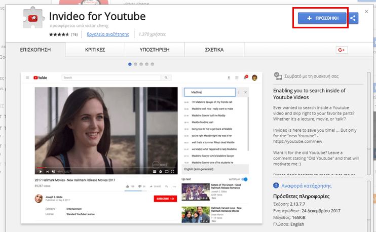Click transcript result "well that's a bummer Riley's dead Maddie"
The width and height of the screenshot is (376, 232).
pos(213,142)
